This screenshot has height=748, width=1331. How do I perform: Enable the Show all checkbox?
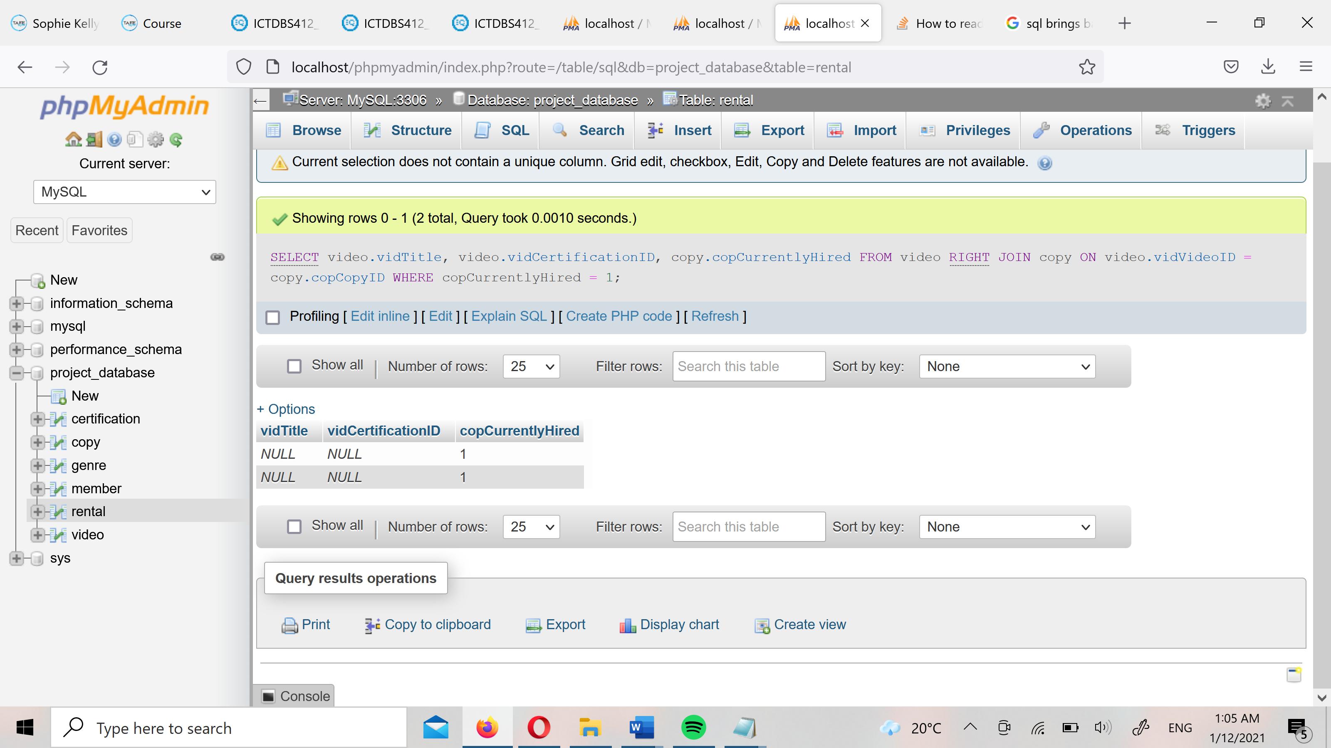(294, 366)
